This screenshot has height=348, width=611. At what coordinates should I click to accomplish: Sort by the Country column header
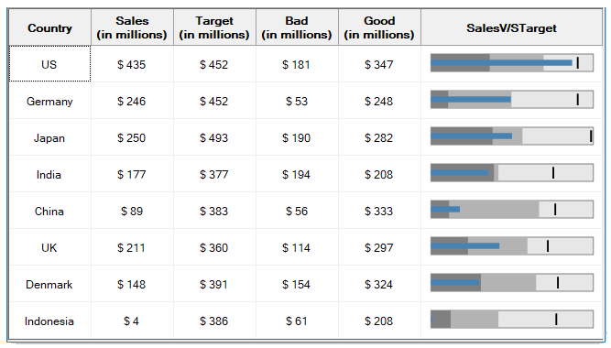click(49, 27)
